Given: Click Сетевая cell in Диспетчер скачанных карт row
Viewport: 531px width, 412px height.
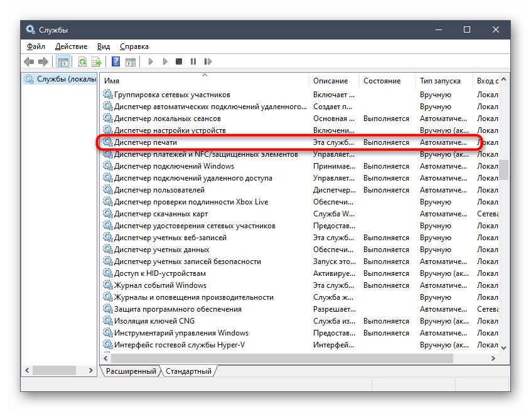Looking at the screenshot, I should point(488,214).
